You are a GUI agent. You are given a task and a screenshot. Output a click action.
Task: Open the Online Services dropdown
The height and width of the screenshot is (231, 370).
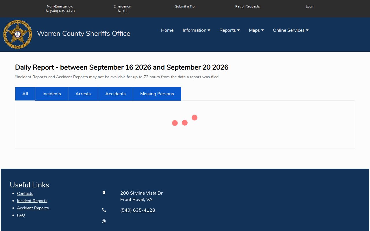click(x=291, y=30)
